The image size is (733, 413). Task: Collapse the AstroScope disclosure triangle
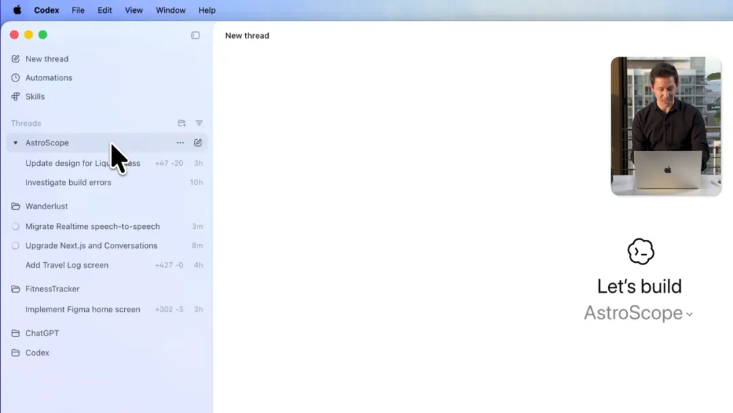[16, 143]
